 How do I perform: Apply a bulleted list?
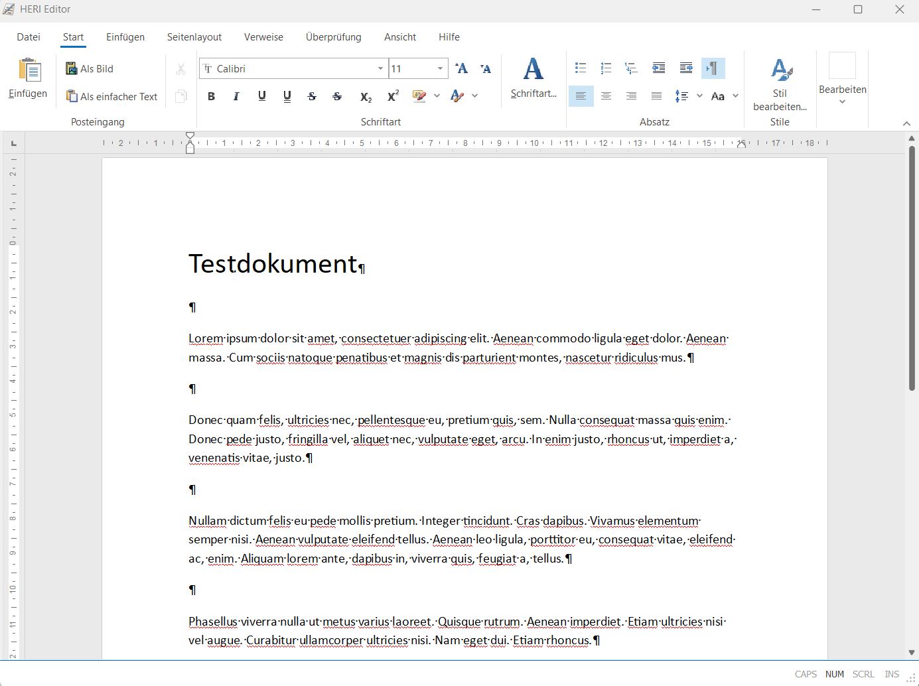pyautogui.click(x=581, y=68)
